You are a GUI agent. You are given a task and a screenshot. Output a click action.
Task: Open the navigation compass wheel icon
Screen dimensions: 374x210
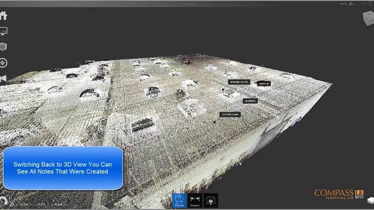(x=3, y=62)
